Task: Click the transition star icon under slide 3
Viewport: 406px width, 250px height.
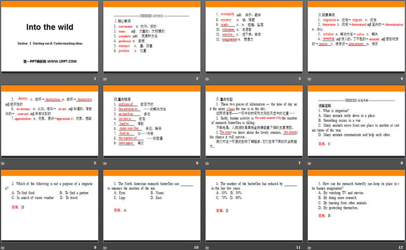Action: coord(208,79)
